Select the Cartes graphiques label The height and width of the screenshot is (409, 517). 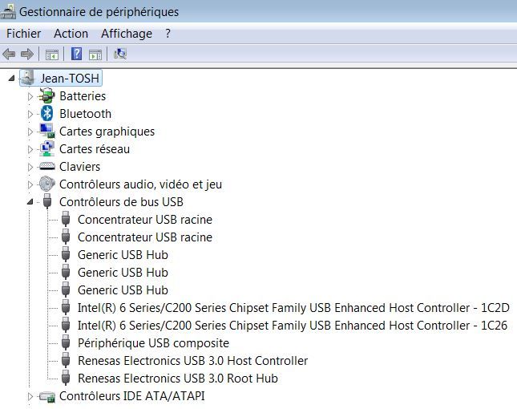click(x=107, y=132)
